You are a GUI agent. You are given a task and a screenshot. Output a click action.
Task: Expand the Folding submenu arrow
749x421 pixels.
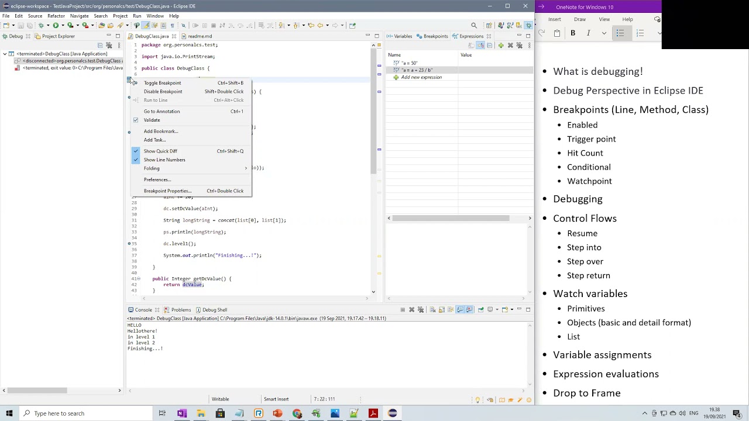[x=246, y=168]
